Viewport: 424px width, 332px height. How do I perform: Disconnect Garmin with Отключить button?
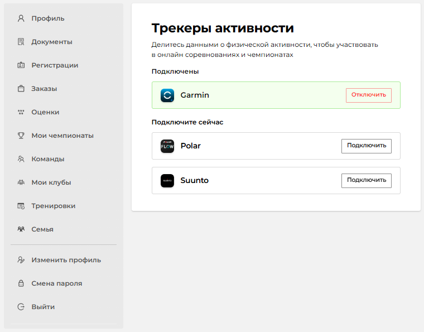click(x=369, y=95)
